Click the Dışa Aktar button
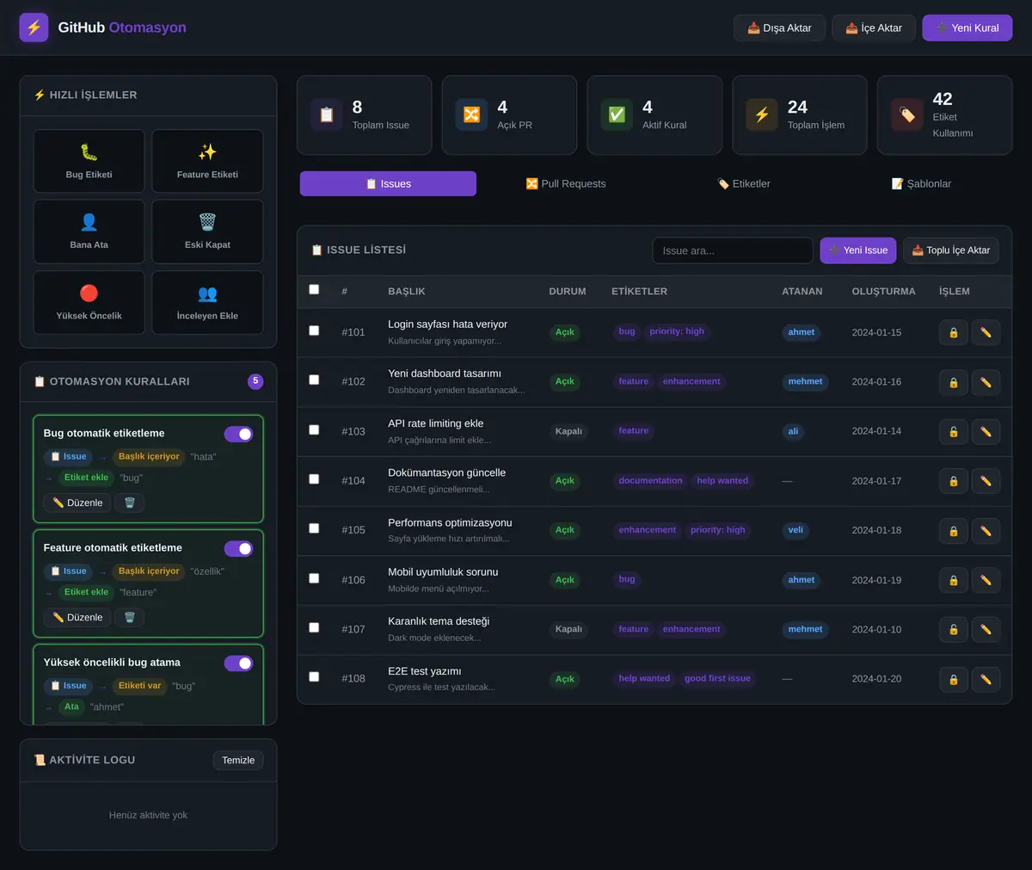The image size is (1032, 870). pos(779,28)
